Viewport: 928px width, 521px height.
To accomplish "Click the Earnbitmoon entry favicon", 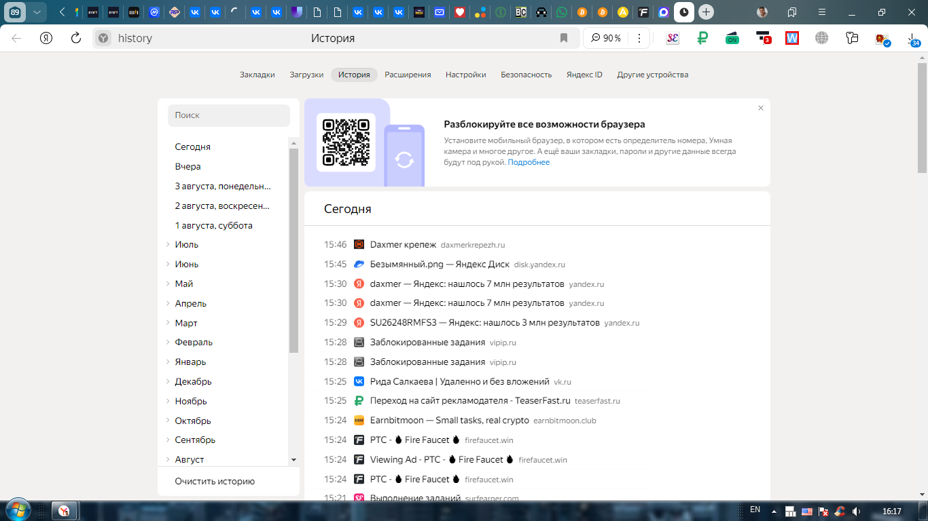I will pyautogui.click(x=359, y=421).
